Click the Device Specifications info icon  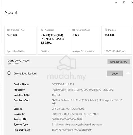9,73
